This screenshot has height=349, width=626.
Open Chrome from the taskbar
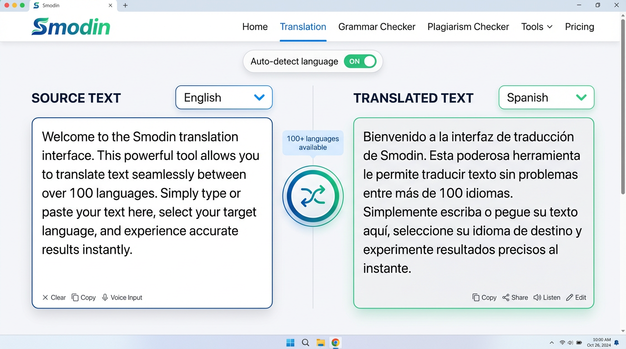[336, 342]
